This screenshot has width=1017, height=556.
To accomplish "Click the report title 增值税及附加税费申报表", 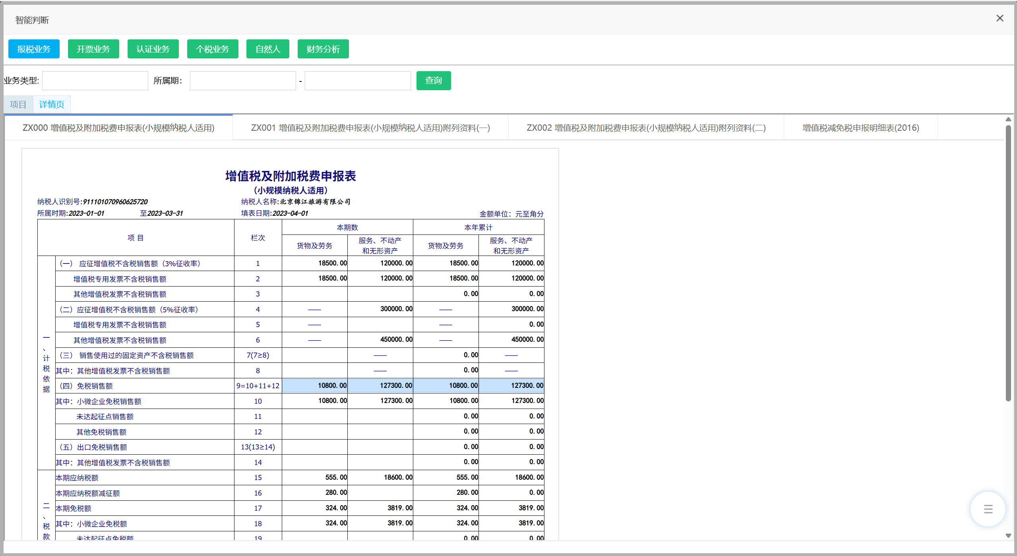I will coord(291,176).
